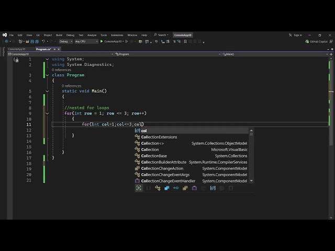Select the CollectionBuilderAttribute suggestion
This screenshot has height=251, width=335.
(191, 162)
